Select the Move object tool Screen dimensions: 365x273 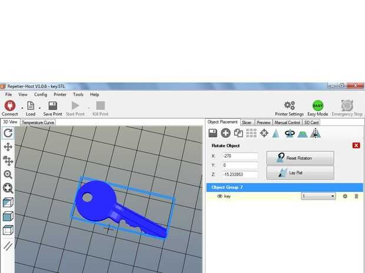8,161
